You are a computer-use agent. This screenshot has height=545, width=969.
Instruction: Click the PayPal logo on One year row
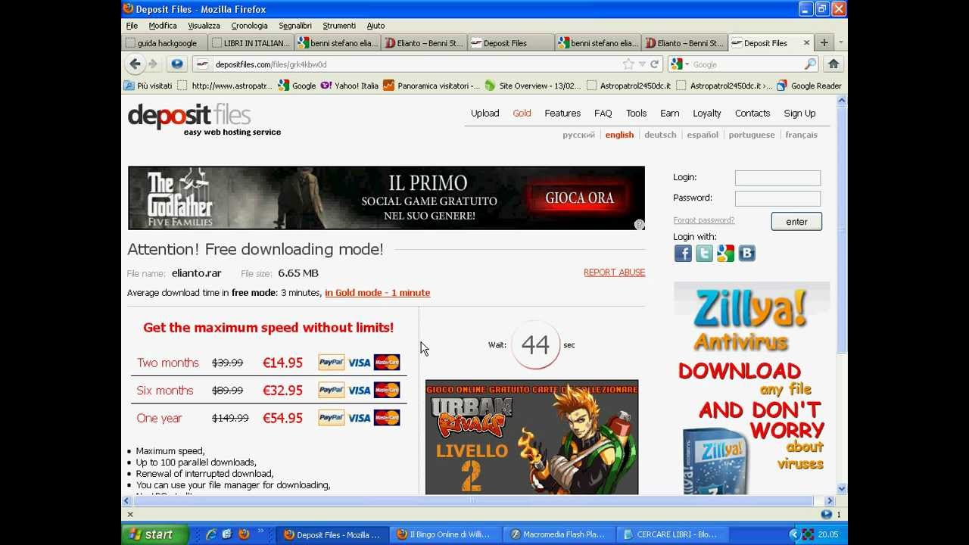(x=331, y=418)
